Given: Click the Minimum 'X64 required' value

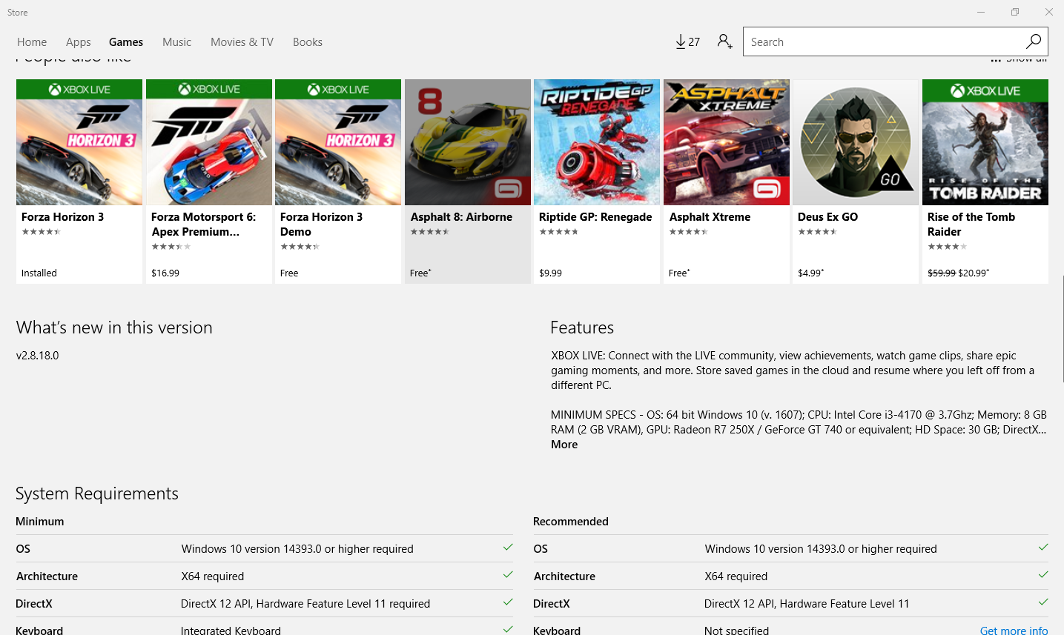Looking at the screenshot, I should click(x=213, y=576).
